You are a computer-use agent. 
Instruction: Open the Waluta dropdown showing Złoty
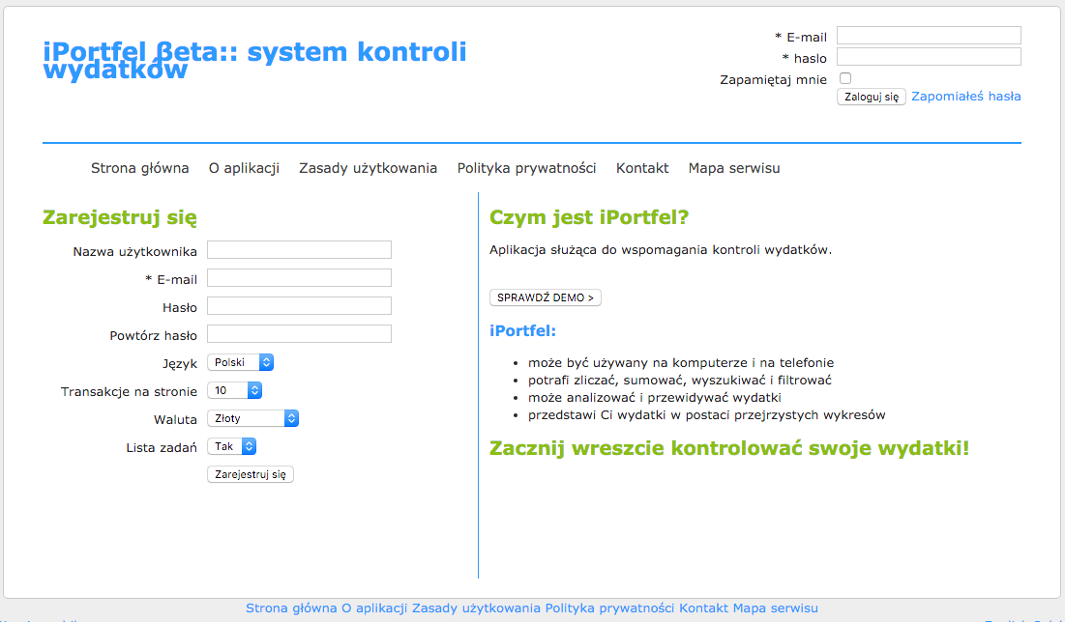pyautogui.click(x=252, y=419)
